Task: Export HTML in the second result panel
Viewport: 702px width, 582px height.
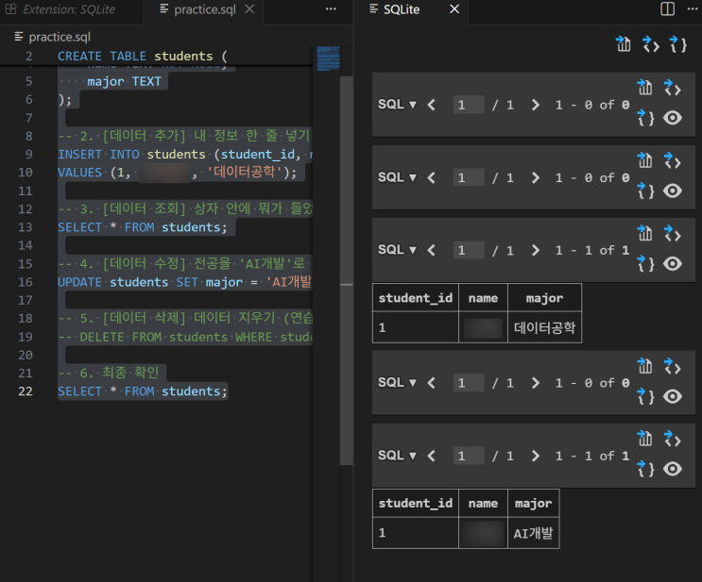Action: (672, 160)
